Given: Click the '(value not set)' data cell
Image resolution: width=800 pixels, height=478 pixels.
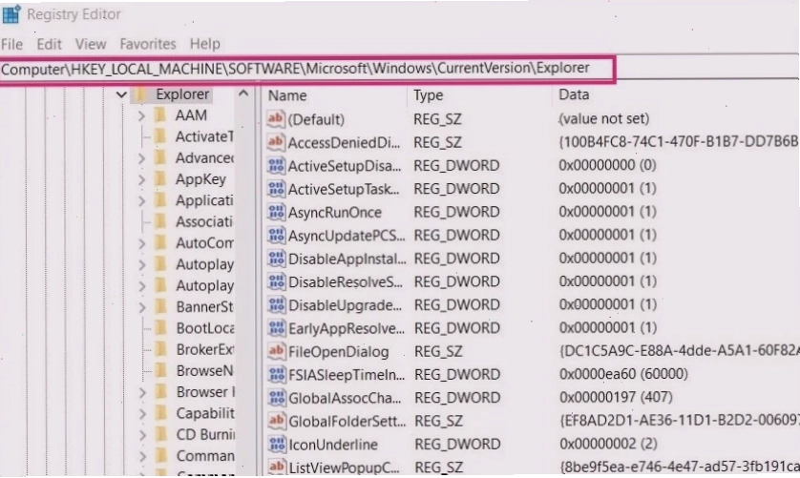Looking at the screenshot, I should click(604, 119).
